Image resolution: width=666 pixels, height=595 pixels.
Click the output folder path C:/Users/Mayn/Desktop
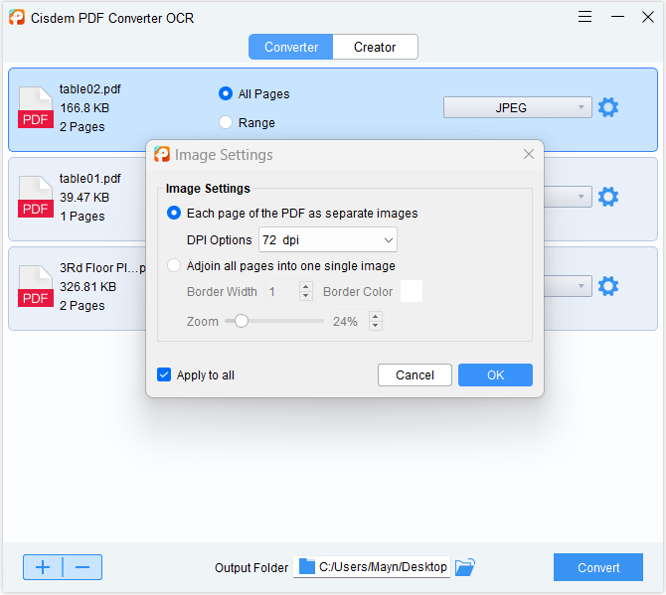click(383, 566)
